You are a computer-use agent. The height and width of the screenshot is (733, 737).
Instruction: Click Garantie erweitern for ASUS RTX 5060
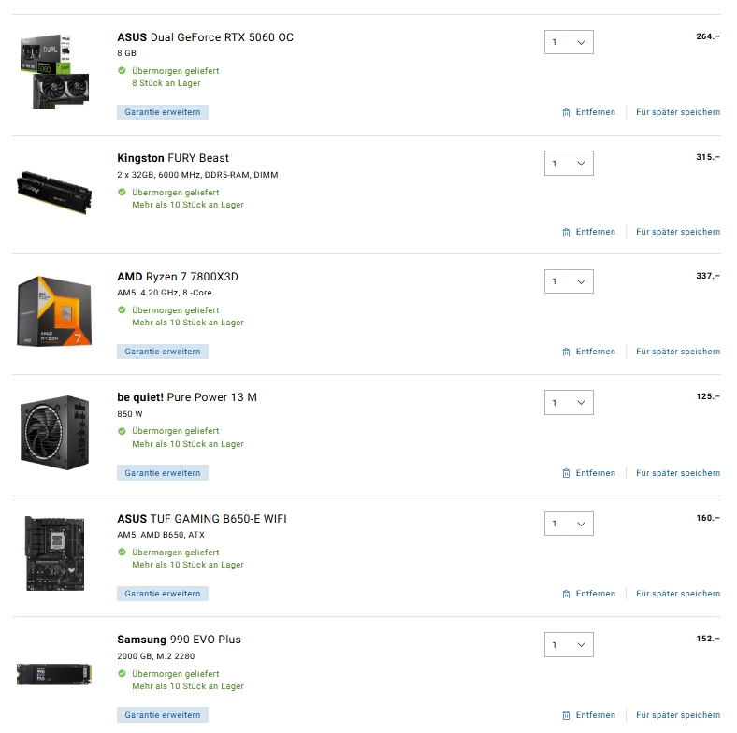coord(163,112)
